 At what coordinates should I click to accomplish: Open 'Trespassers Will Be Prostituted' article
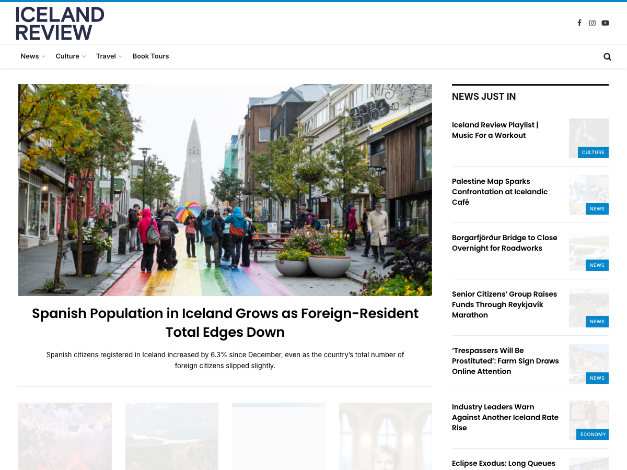(x=505, y=361)
